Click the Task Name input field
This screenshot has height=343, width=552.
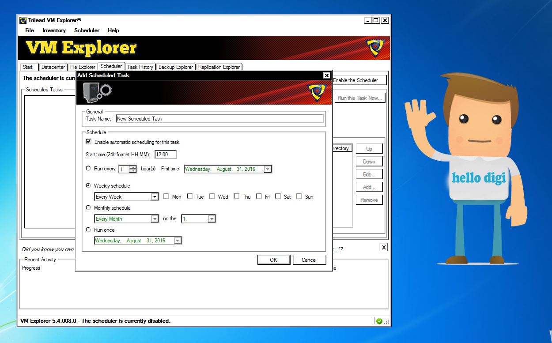[219, 119]
